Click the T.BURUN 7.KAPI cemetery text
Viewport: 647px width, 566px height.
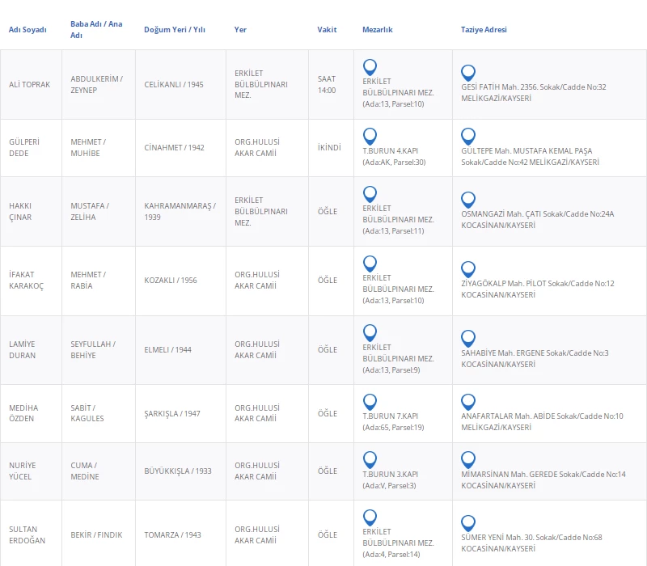tap(390, 416)
